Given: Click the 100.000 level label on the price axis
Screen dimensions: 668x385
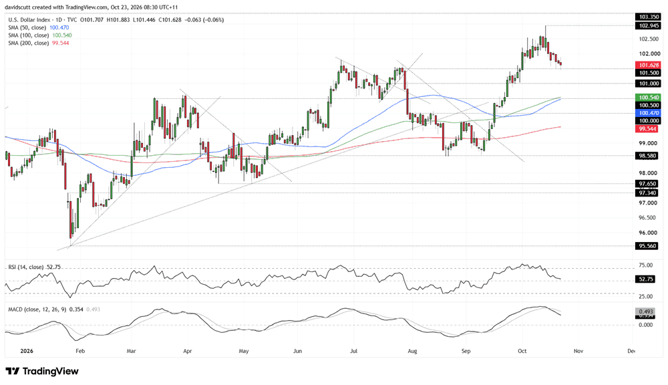Looking at the screenshot, I should click(647, 121).
